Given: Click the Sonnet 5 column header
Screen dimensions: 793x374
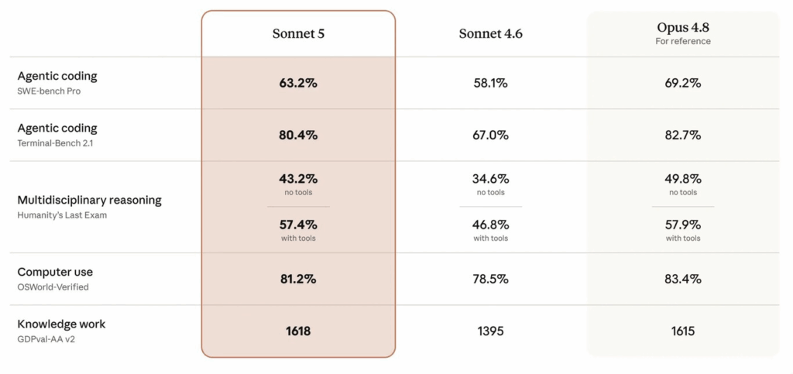Looking at the screenshot, I should (x=298, y=34).
